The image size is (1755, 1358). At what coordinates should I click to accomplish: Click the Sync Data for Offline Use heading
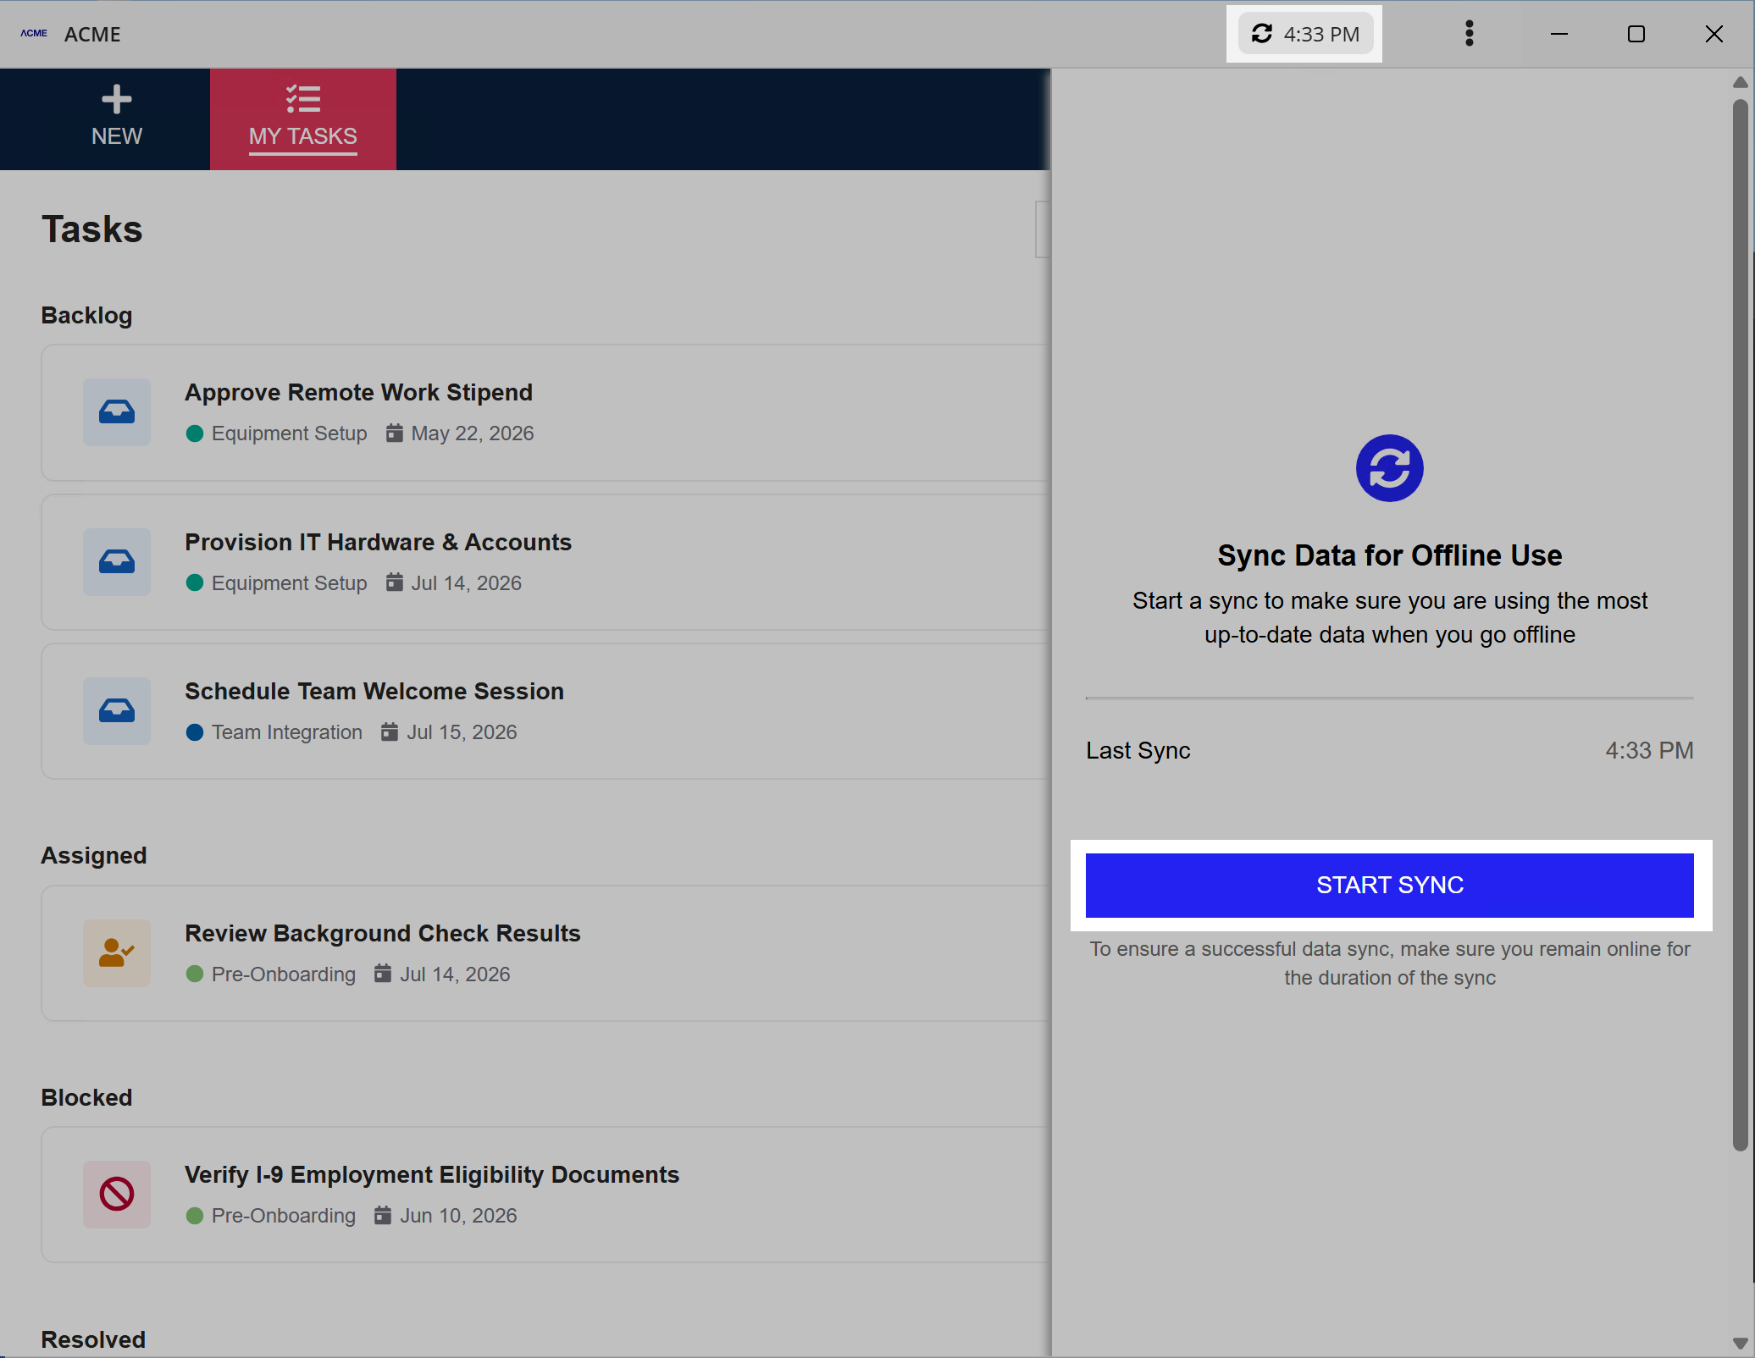tap(1389, 555)
